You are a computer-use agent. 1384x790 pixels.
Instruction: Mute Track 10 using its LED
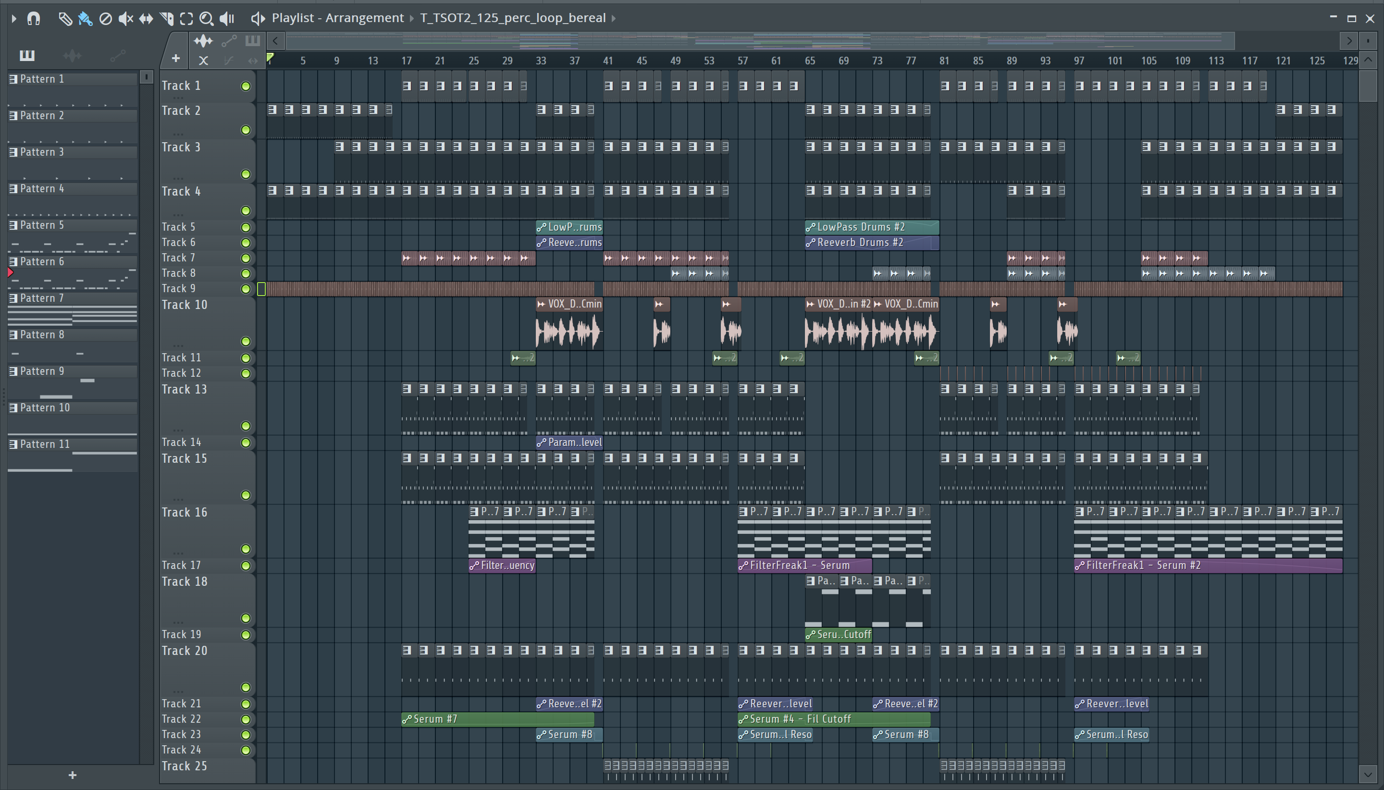pyautogui.click(x=246, y=341)
